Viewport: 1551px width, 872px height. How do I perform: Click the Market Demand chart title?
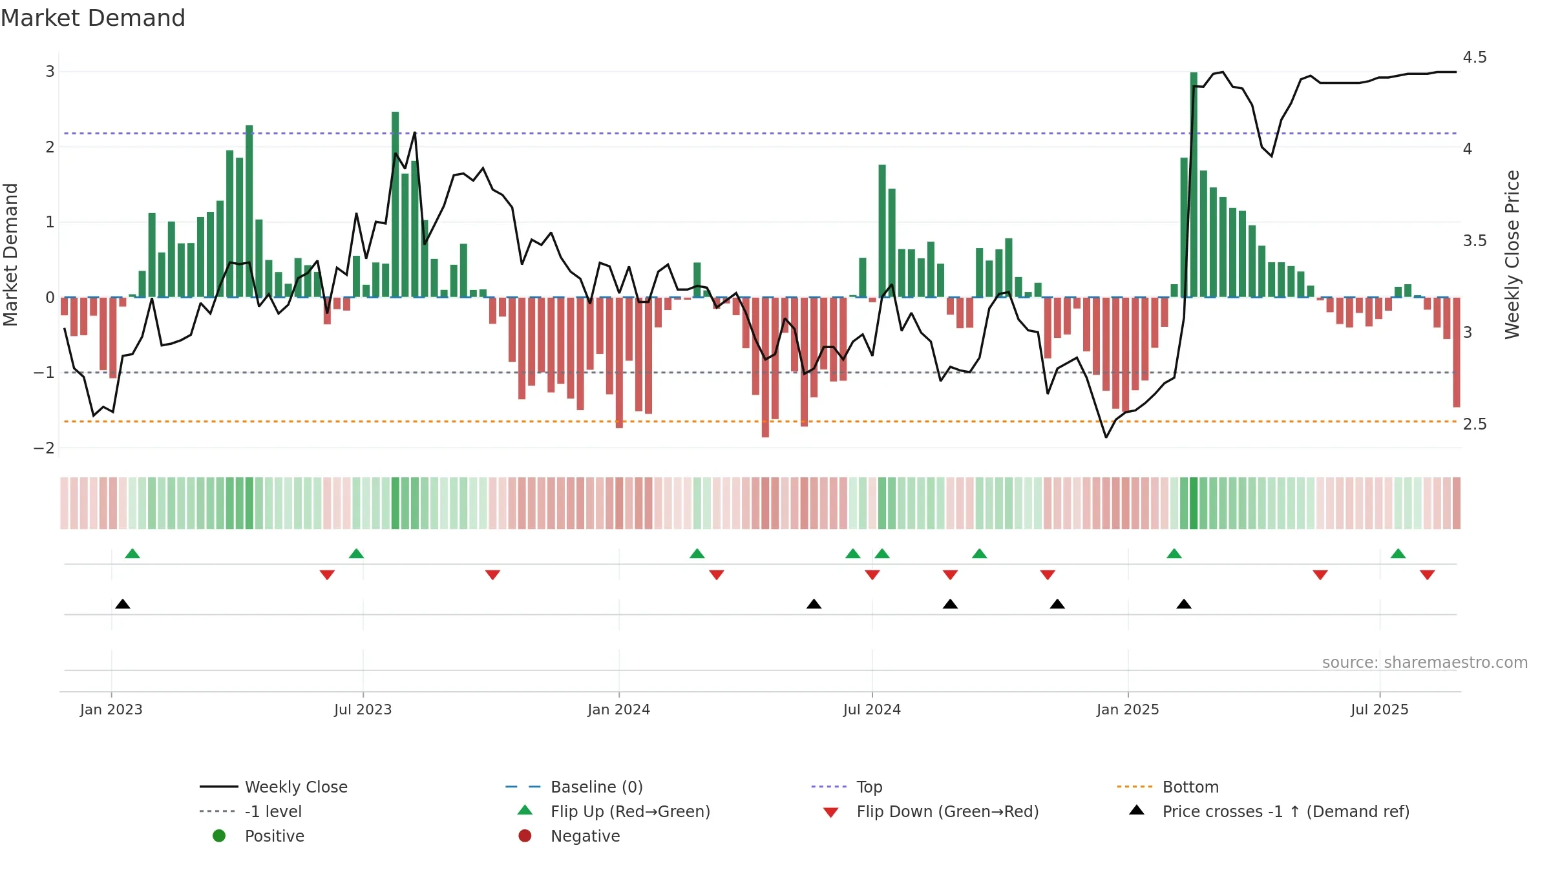(x=93, y=18)
